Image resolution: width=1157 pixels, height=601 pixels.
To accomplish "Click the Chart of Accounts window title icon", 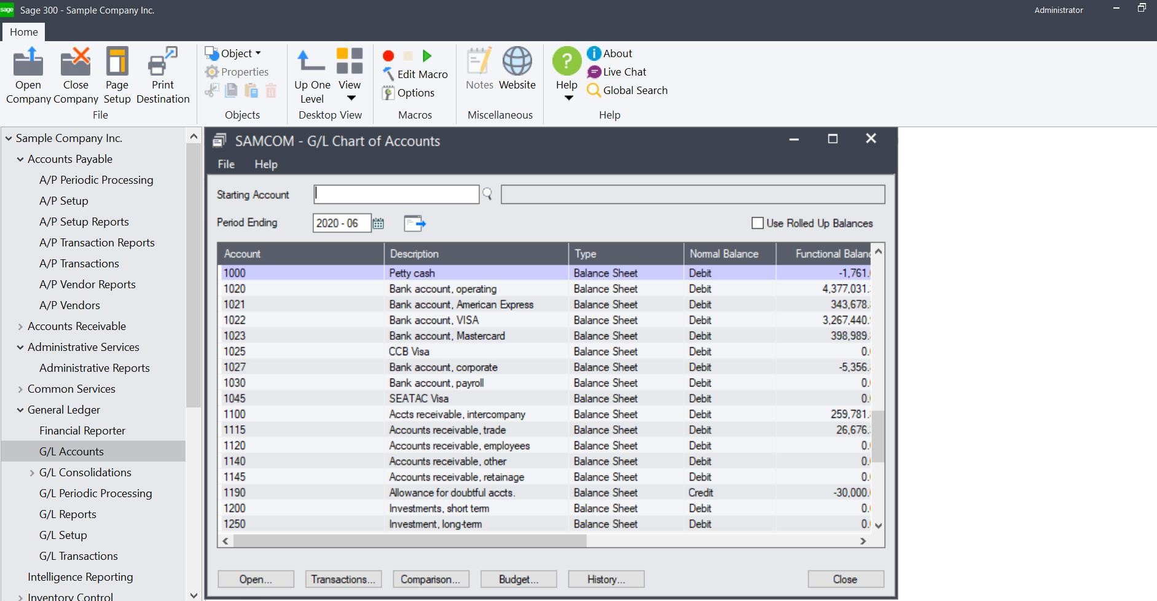I will coord(219,141).
